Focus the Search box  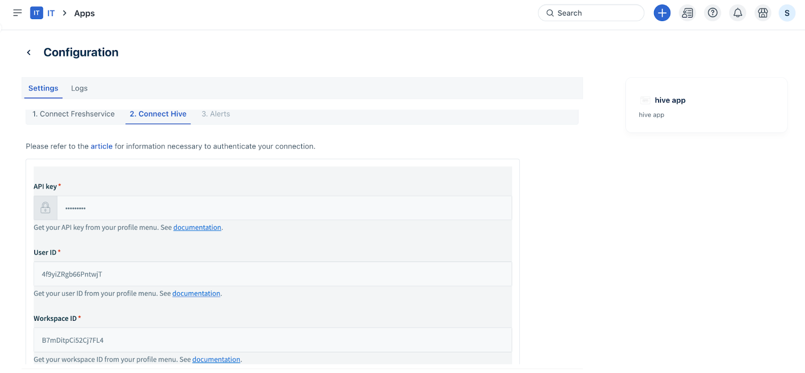[x=591, y=13]
